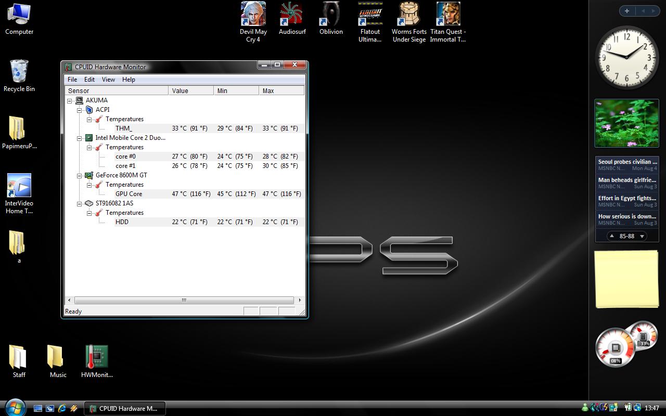Click the Show Desktop quick launch icon
The width and height of the screenshot is (666, 416).
click(x=38, y=408)
